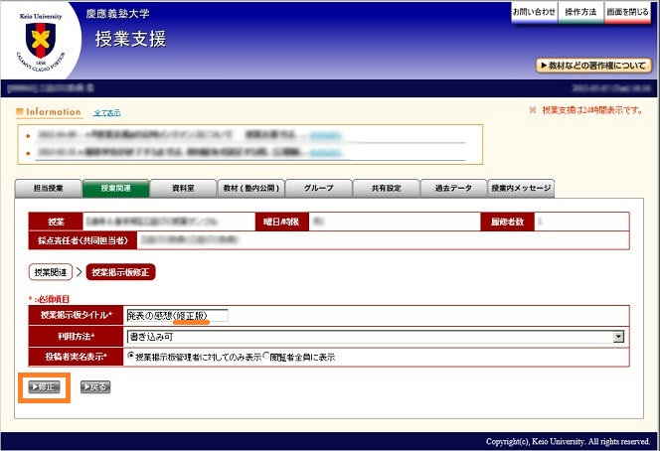This screenshot has width=660, height=451.
Task: Select 閲覧者全員に表示 radio option
Action: click(264, 356)
